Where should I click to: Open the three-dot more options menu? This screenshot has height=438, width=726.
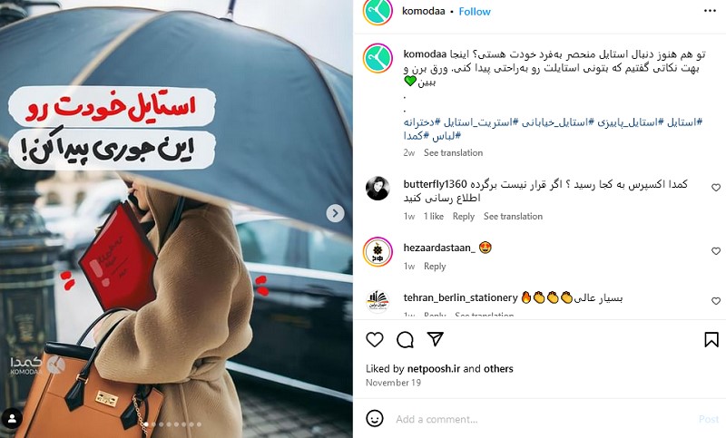click(x=710, y=11)
